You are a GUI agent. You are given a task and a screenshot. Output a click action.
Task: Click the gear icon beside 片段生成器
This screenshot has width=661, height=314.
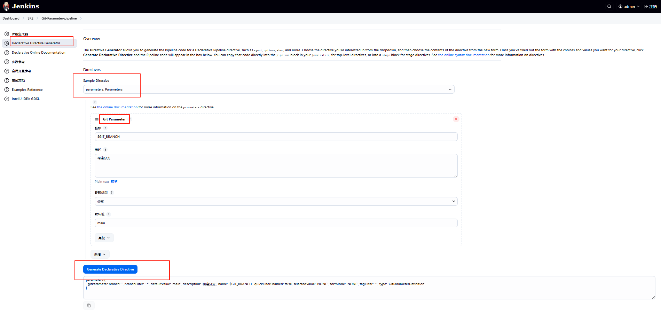pyautogui.click(x=7, y=34)
